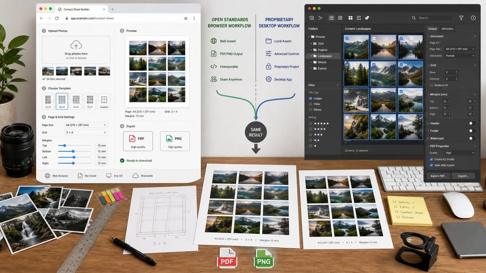Bookmark the page with the star icon
486x273 pixels.
pyautogui.click(x=186, y=18)
